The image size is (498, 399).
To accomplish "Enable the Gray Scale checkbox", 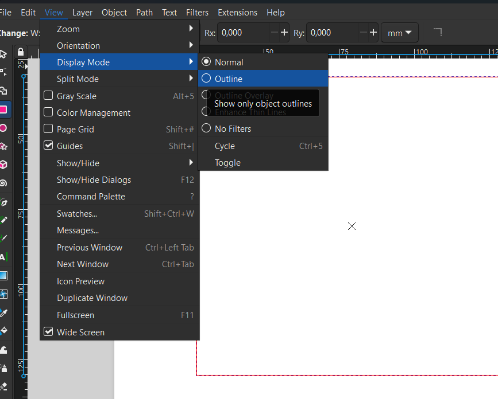I will (x=48, y=95).
